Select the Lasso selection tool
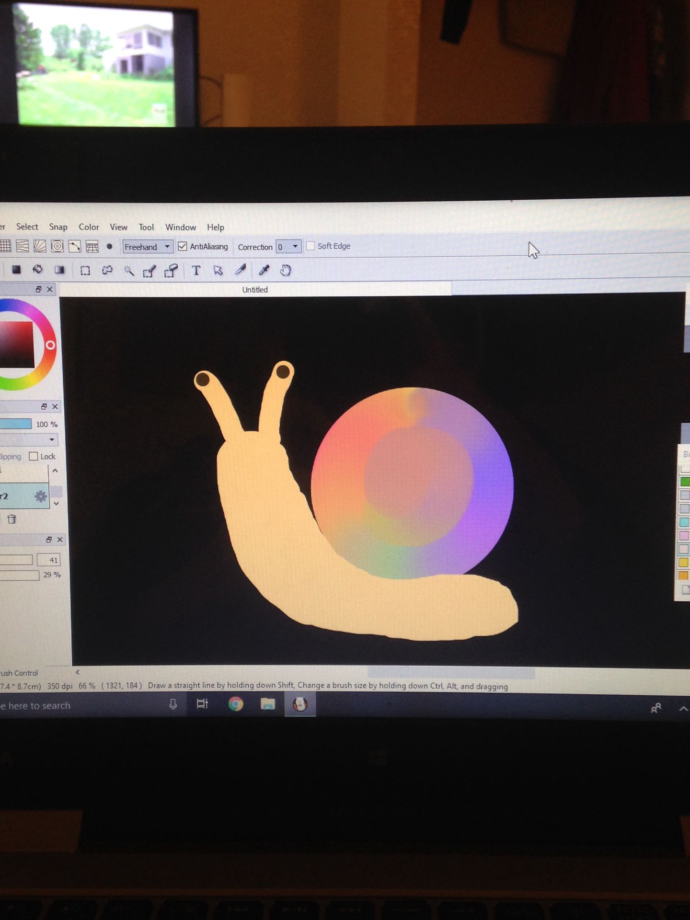 point(107,271)
